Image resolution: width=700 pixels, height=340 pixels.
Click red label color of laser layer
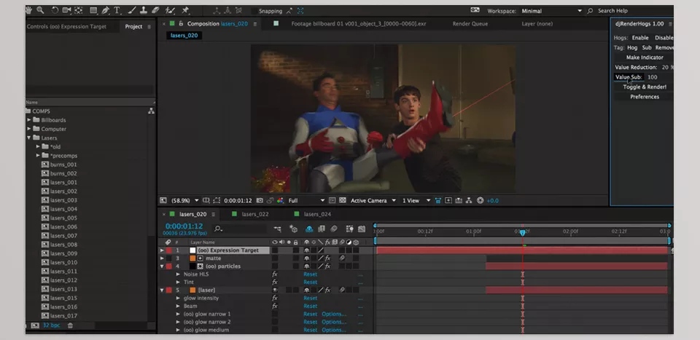[x=168, y=290]
